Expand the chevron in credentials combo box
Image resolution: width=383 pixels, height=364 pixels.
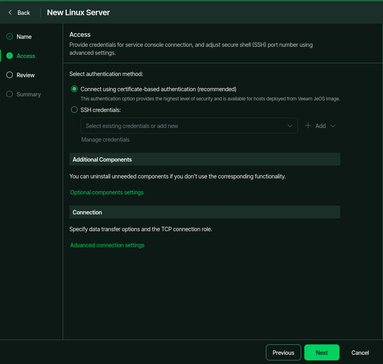(290, 126)
